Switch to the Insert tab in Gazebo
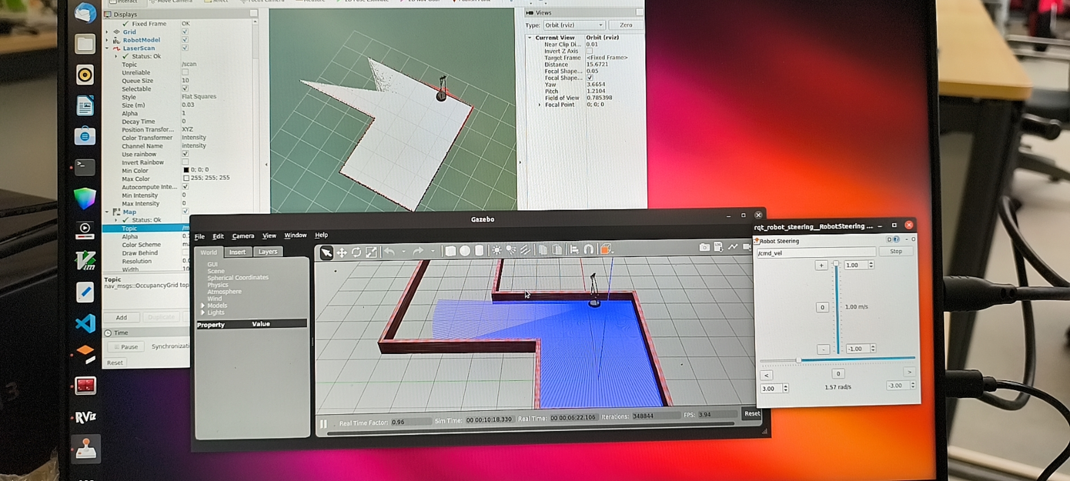Screen dimensions: 1070x481 (x=238, y=252)
